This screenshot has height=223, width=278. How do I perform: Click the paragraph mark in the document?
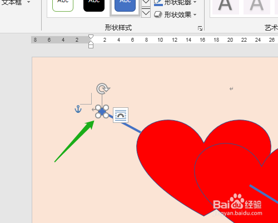tap(231, 89)
